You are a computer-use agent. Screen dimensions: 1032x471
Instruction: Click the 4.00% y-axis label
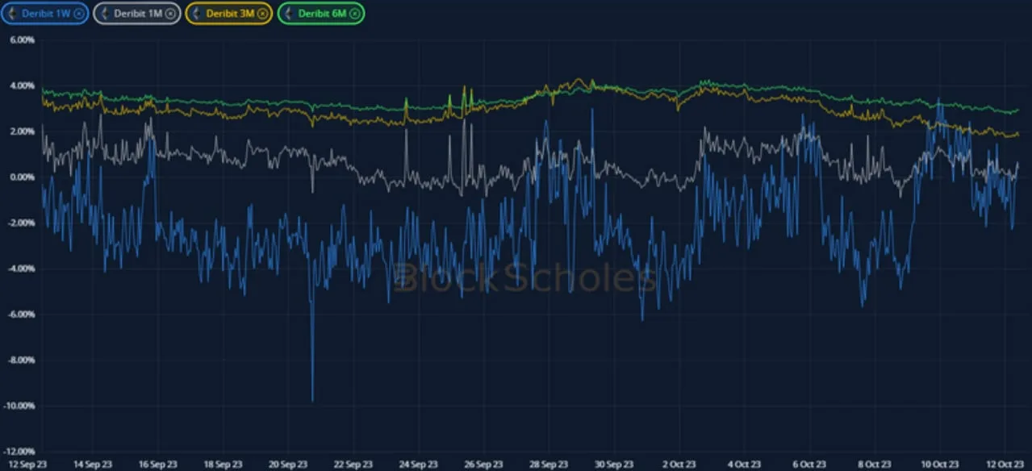pos(21,85)
